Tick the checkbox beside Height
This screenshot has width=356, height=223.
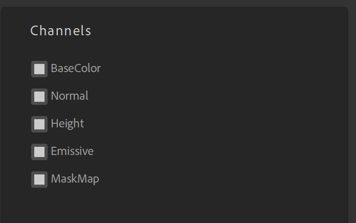click(39, 124)
